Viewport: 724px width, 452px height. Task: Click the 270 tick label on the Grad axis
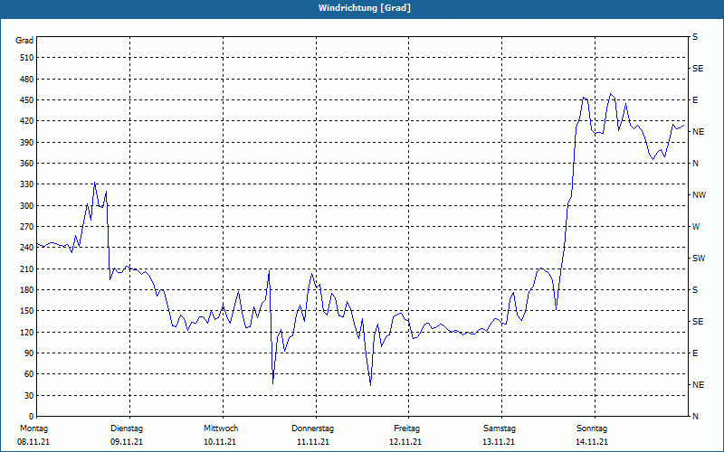point(27,227)
